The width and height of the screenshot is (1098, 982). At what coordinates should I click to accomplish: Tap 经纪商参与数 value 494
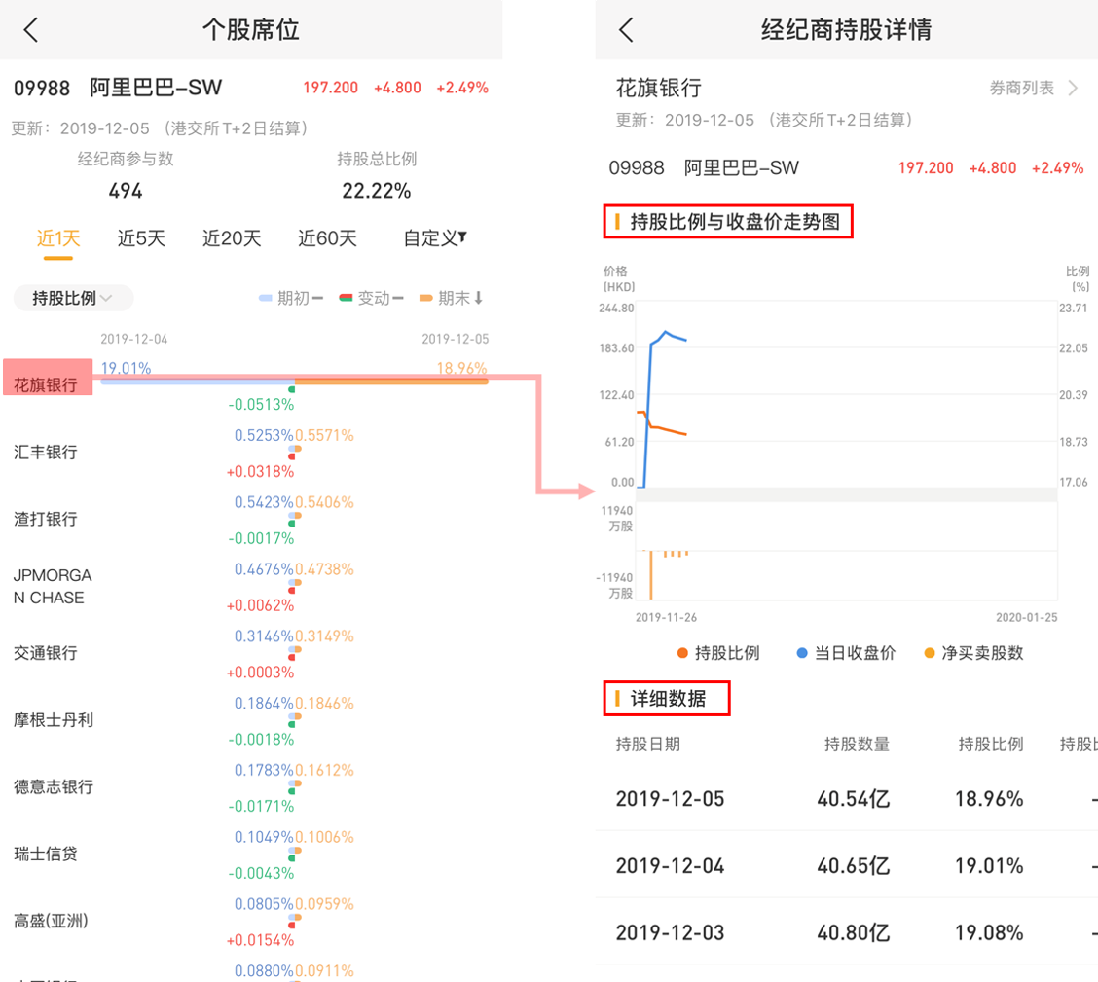[x=126, y=191]
